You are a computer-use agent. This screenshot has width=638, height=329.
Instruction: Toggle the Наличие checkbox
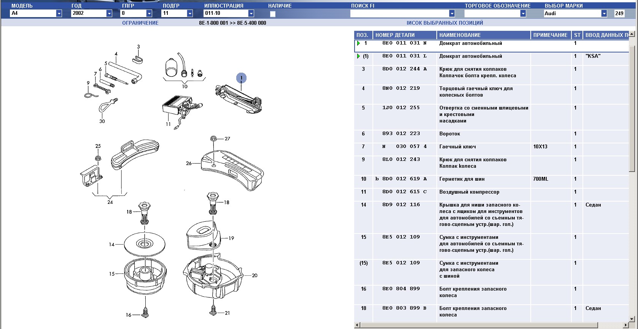(272, 14)
